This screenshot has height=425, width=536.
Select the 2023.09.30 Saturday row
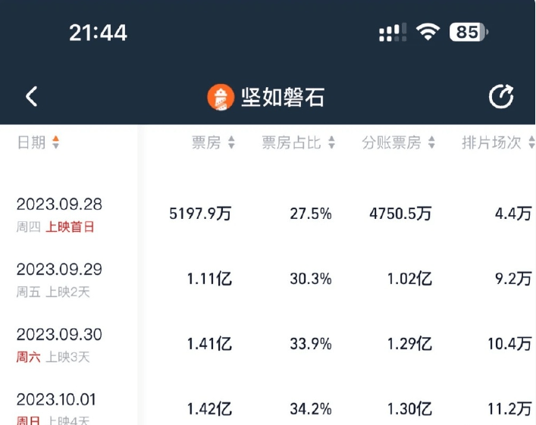pyautogui.click(x=59, y=344)
